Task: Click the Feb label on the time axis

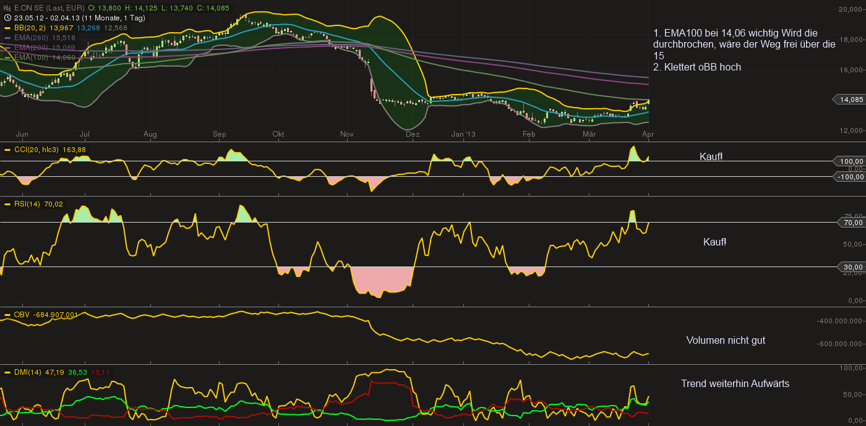Action: coord(529,134)
